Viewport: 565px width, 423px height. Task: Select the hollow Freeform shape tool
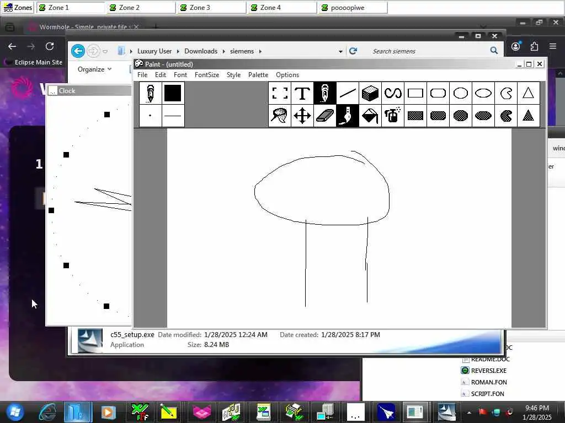pos(506,93)
